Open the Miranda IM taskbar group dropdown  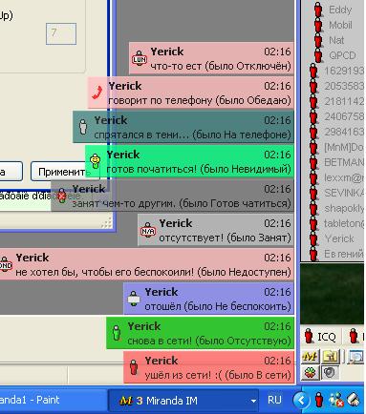coord(253,401)
